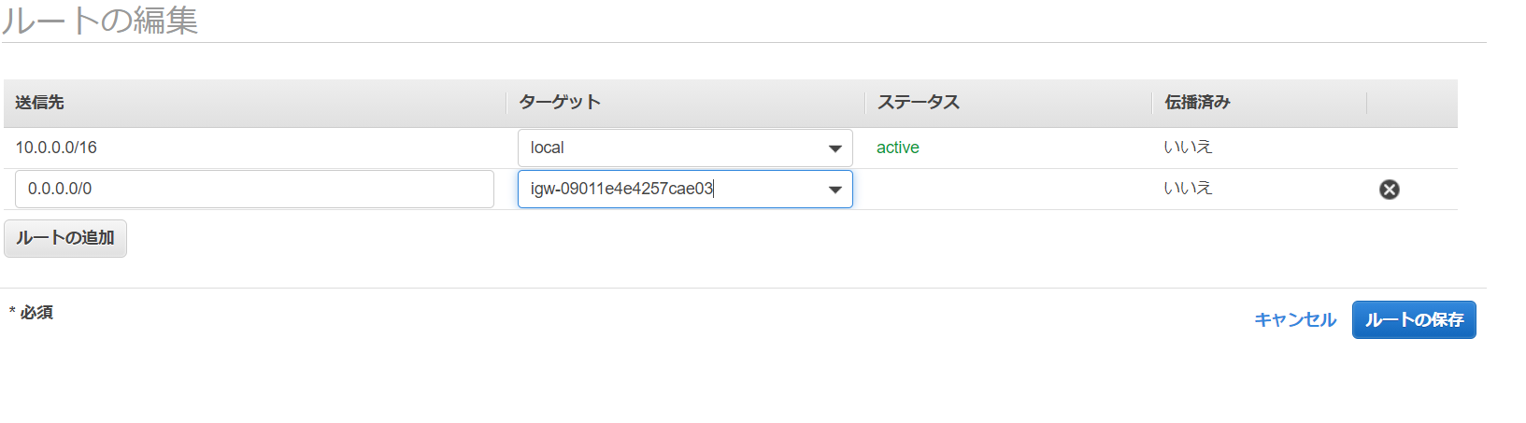Remove the 0.0.0.0/0 route with X icon
This screenshot has width=1526, height=423.
(x=1390, y=190)
